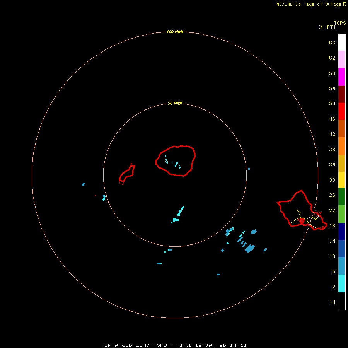The width and height of the screenshot is (348, 348).
Task: Click the 'KHKI' radar site identifier
Action: [184, 345]
